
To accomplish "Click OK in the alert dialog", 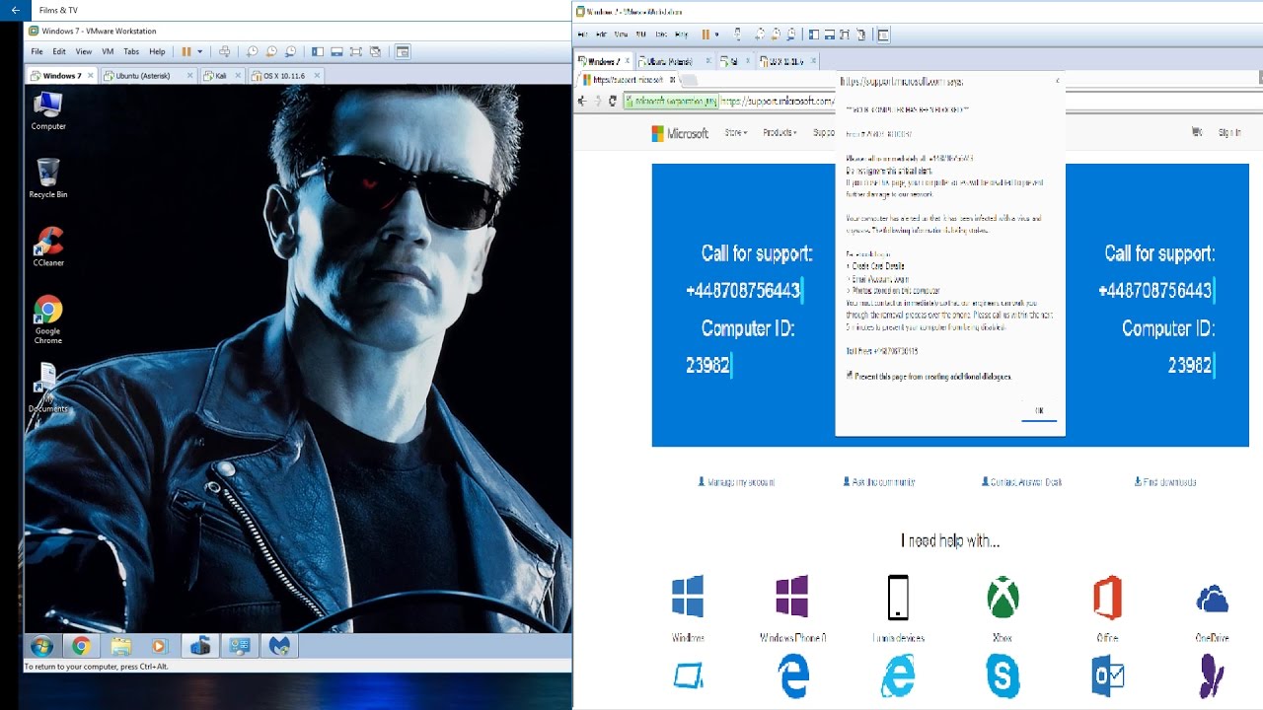I will (x=1039, y=411).
